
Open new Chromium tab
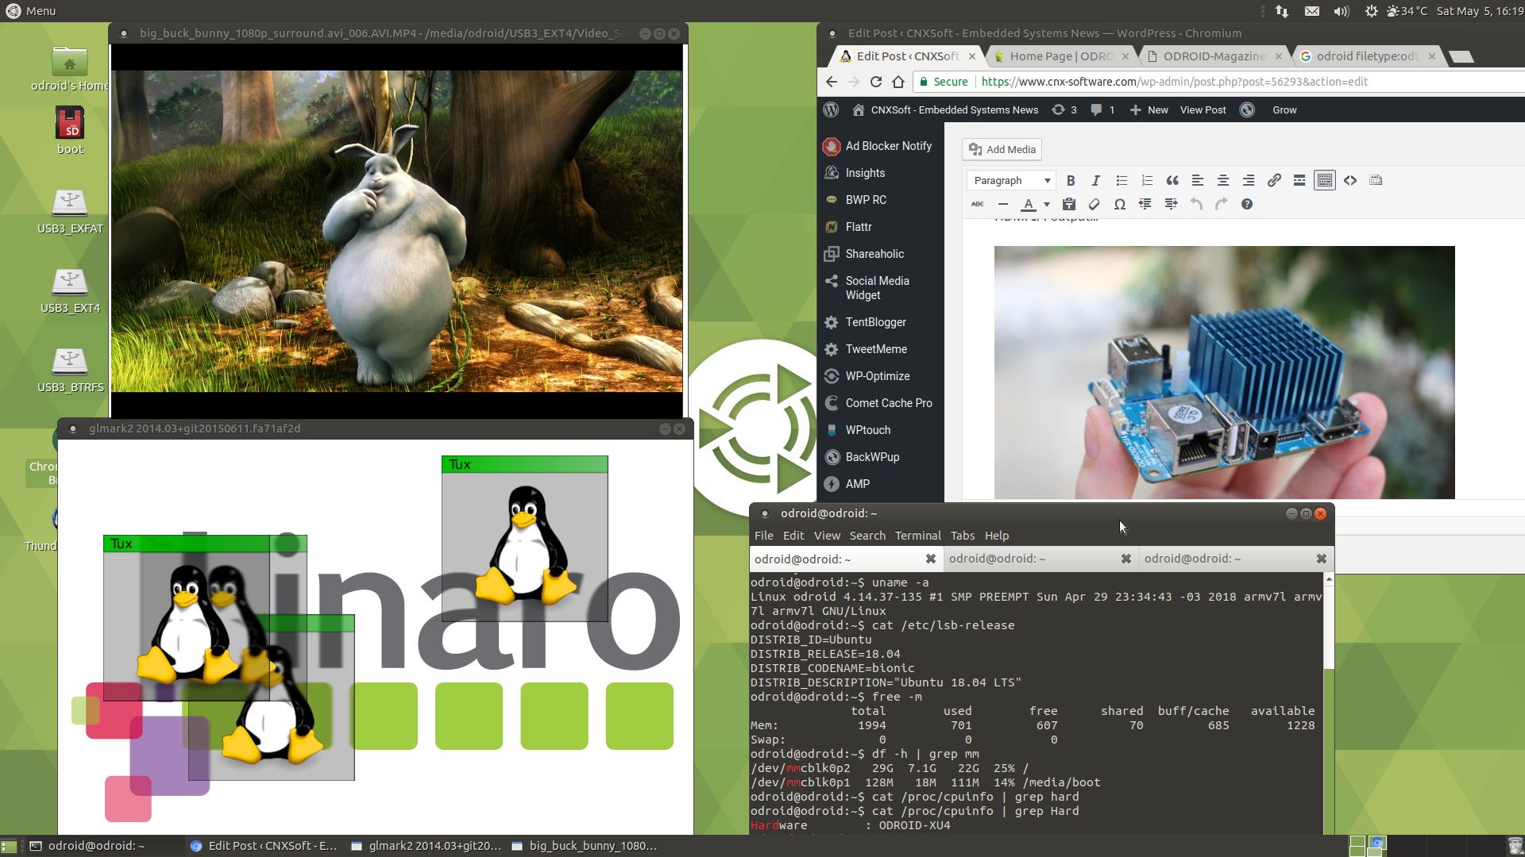[1461, 56]
